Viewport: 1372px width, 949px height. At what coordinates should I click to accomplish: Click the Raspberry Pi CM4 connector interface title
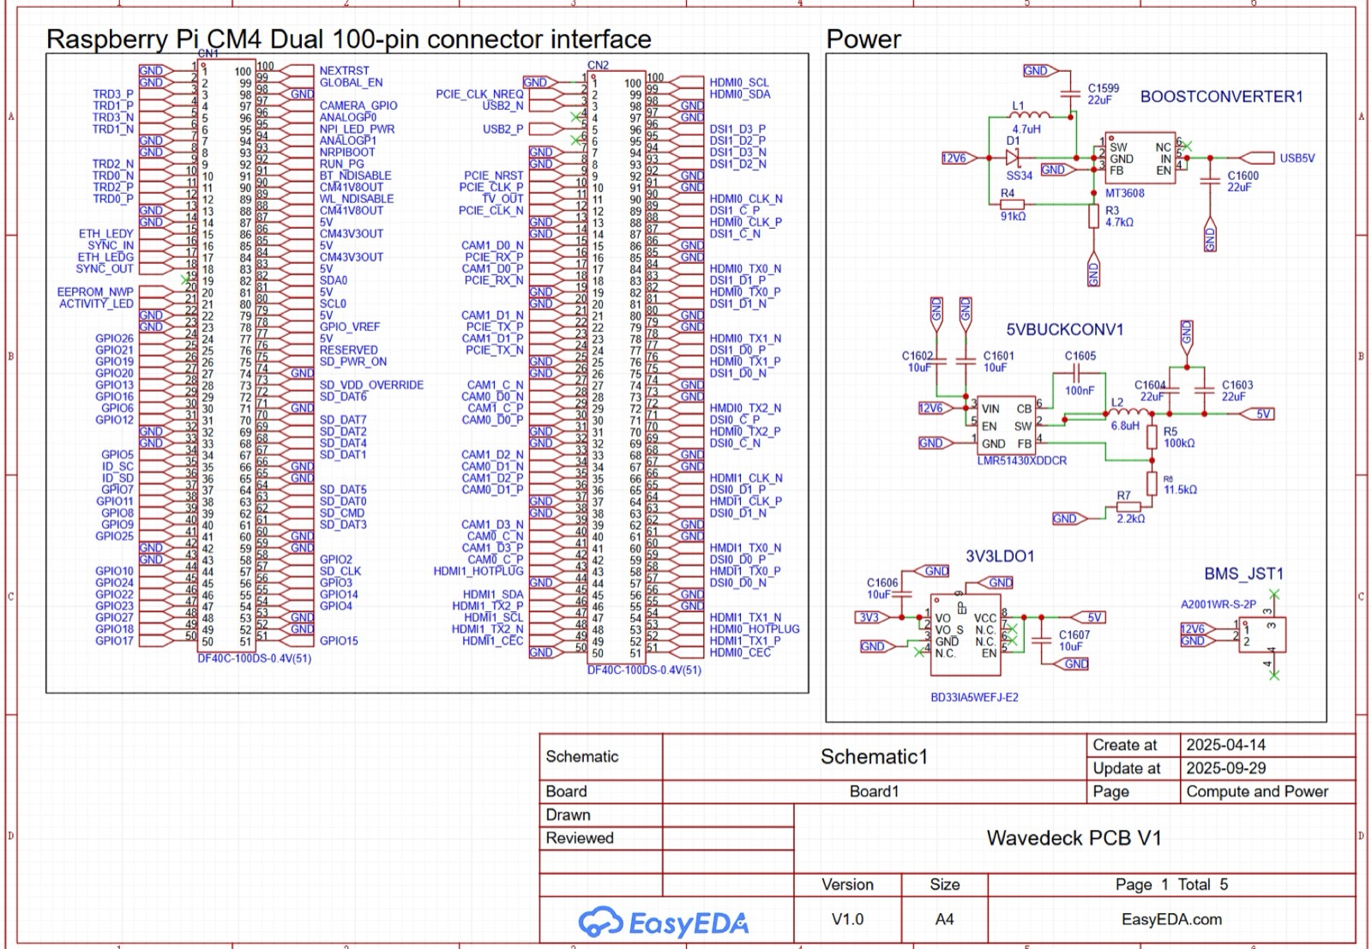[x=348, y=39]
